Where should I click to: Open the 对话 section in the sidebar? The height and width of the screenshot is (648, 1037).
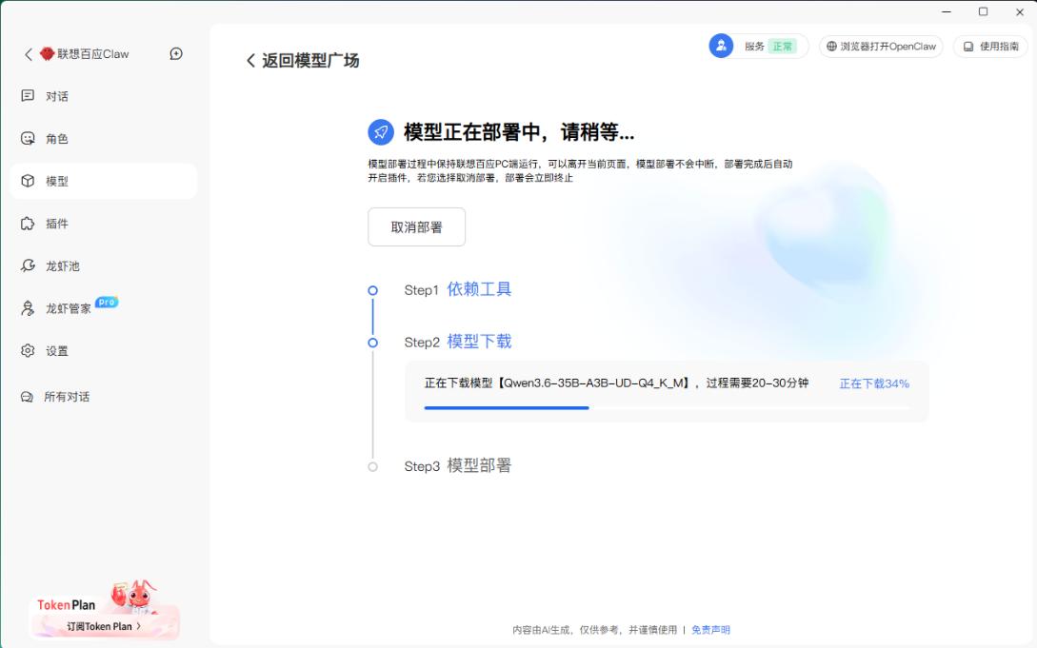[103, 96]
